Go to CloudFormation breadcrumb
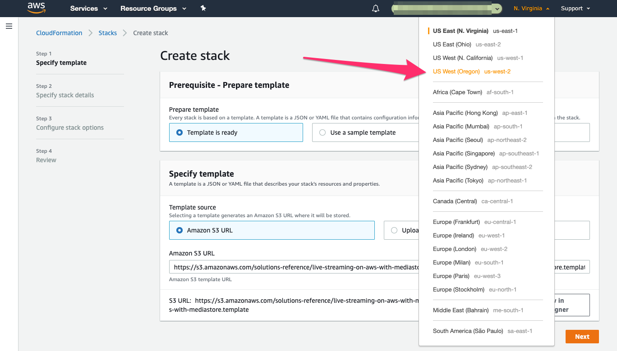The height and width of the screenshot is (351, 617). point(59,33)
